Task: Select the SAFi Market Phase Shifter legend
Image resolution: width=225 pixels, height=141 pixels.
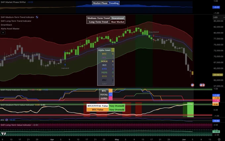Action: click(13, 2)
